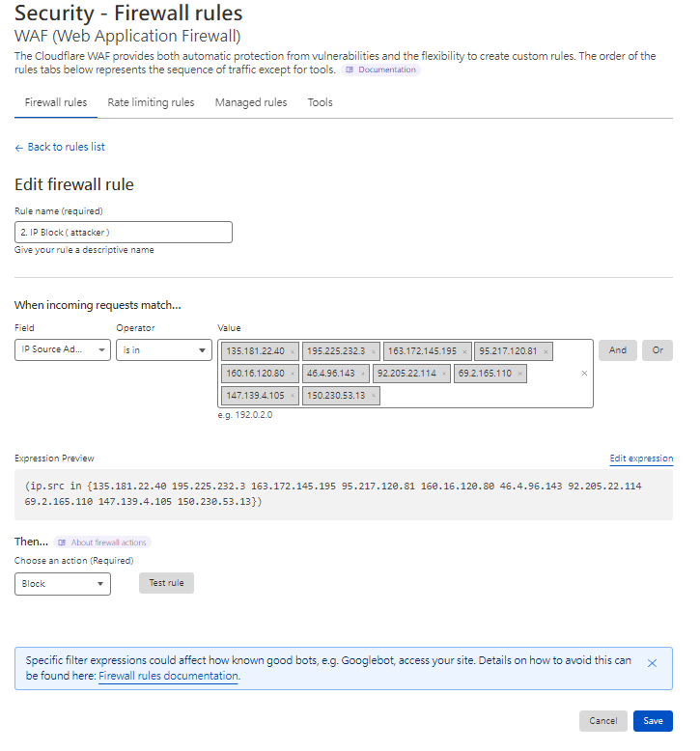Remove IP 150.230.53.13 chip
Viewport: 700px width, 751px height.
[374, 396]
